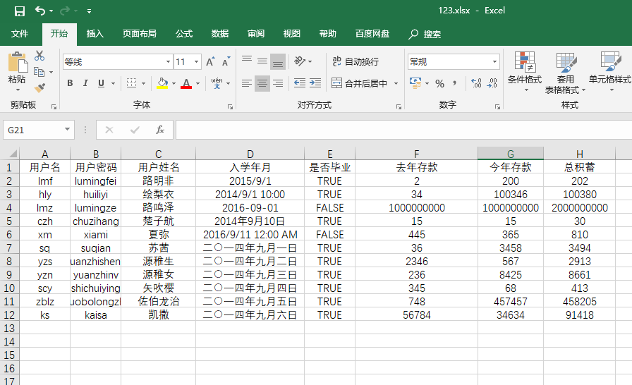Click the phonetic guide wén icon

(x=217, y=83)
